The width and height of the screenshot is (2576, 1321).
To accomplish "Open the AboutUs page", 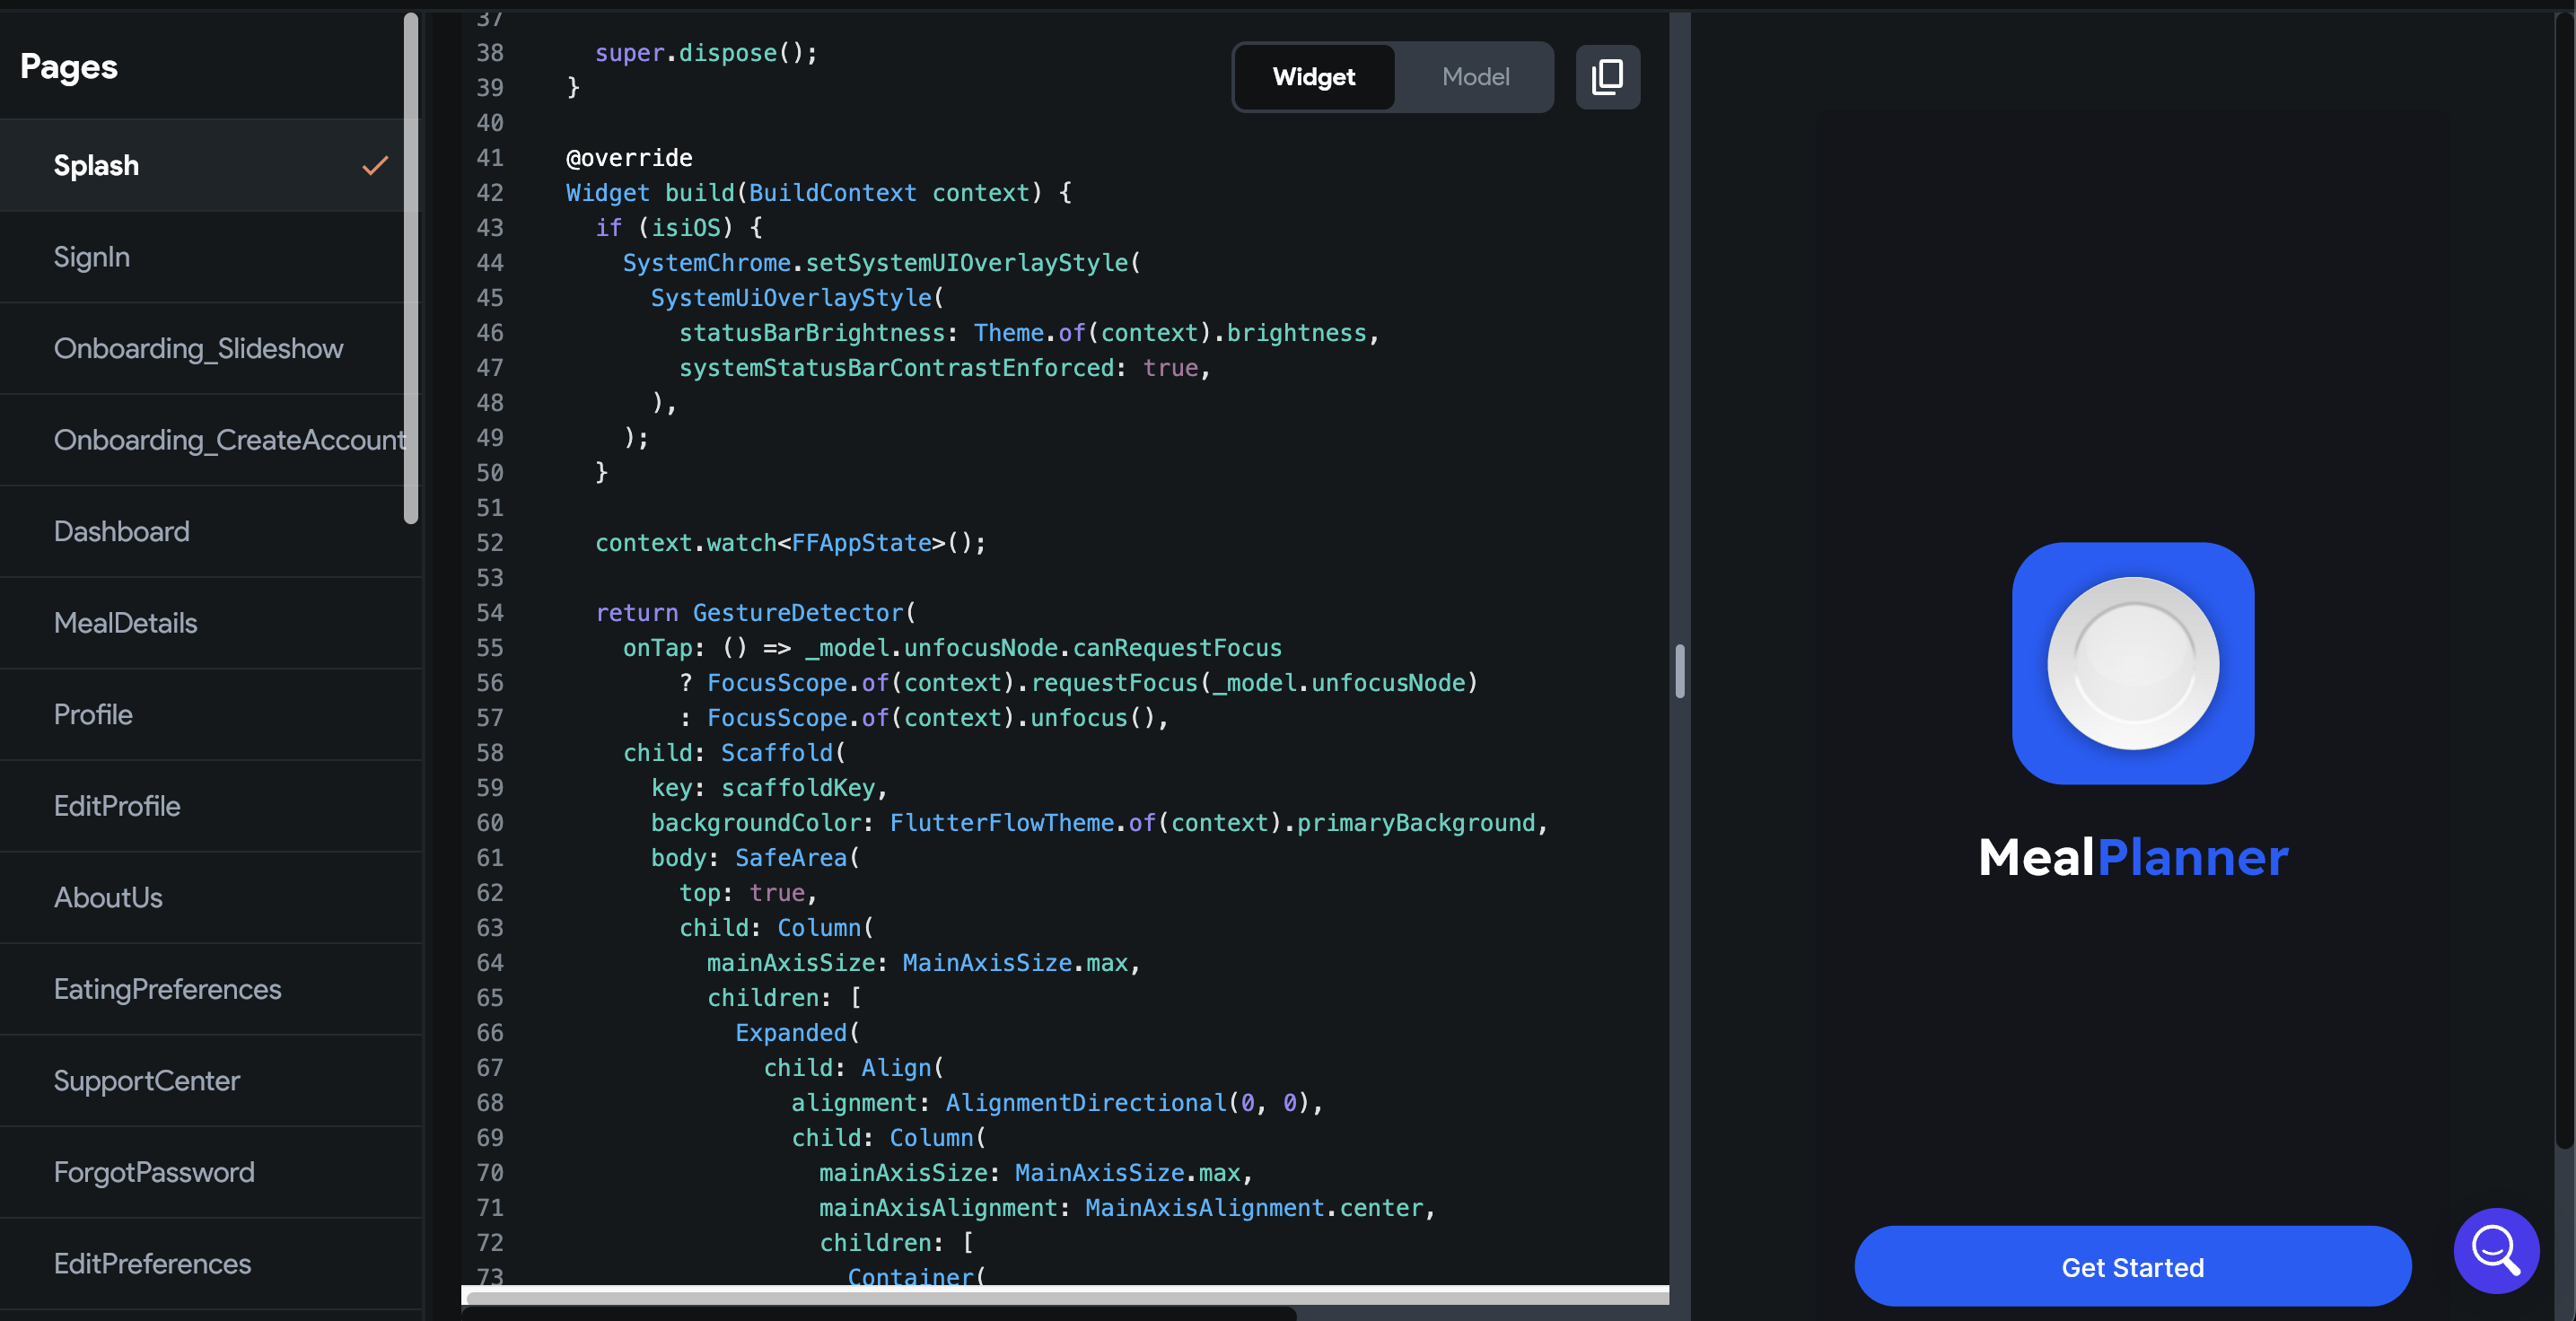I will pyautogui.click(x=108, y=897).
